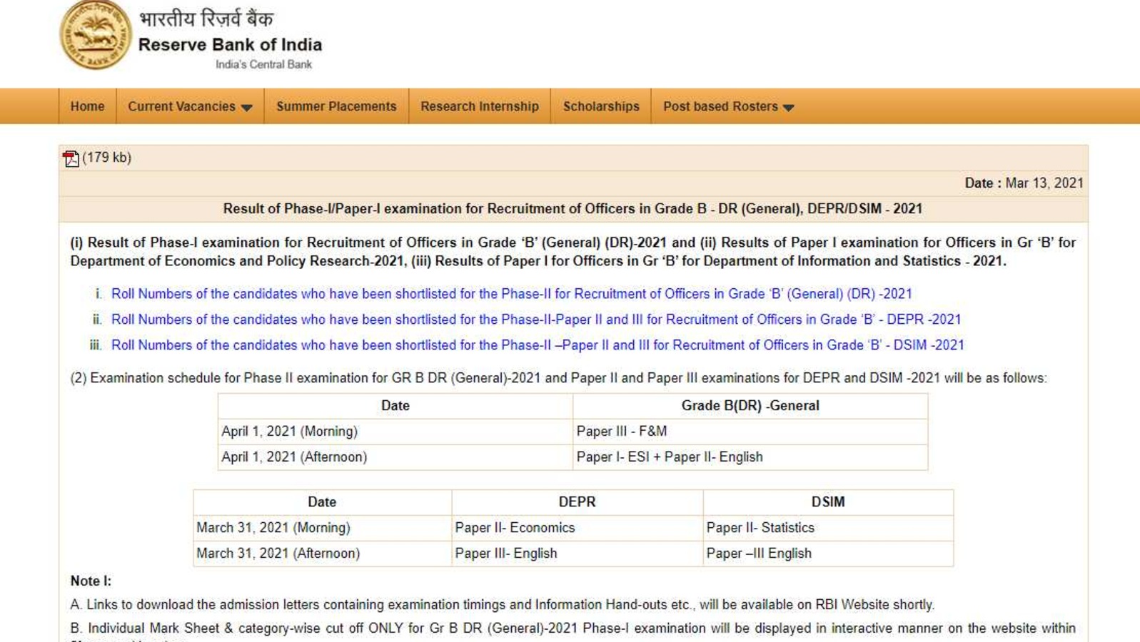Click the Hindi bank name heading

coord(206,17)
